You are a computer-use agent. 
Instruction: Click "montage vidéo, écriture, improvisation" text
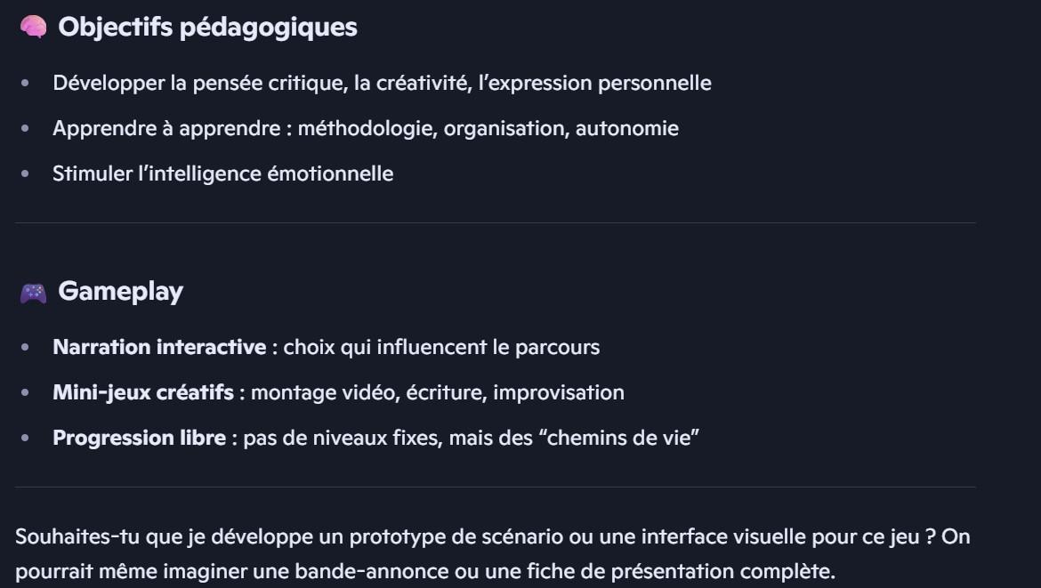click(438, 392)
